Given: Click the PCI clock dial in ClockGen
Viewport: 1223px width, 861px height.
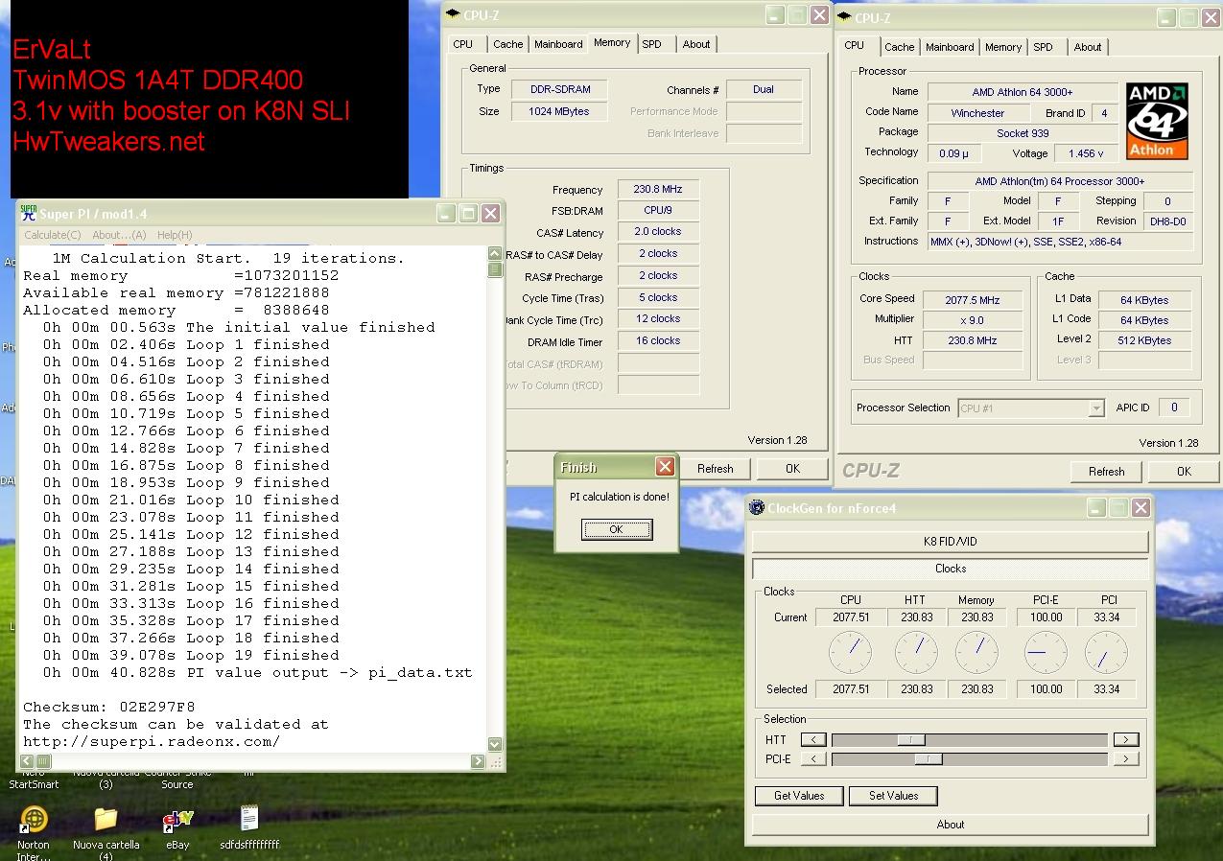Looking at the screenshot, I should point(1106,652).
